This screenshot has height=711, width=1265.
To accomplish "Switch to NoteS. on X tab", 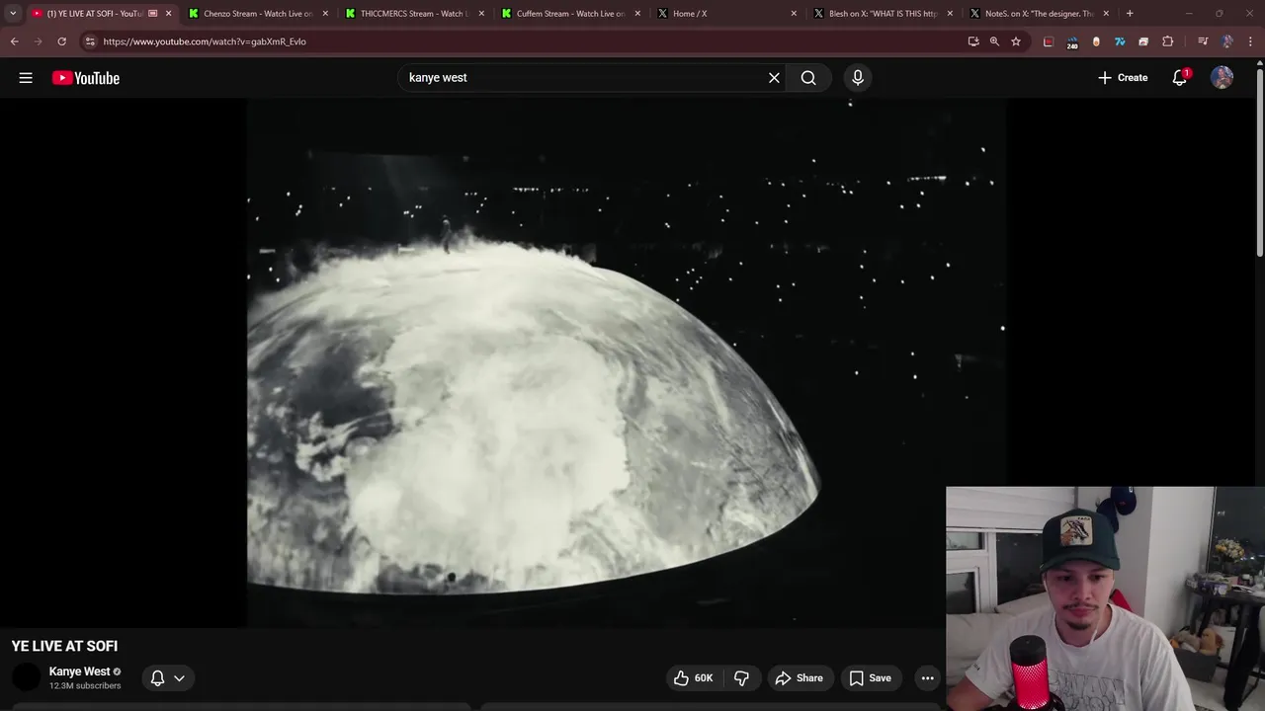I will click(x=1038, y=14).
